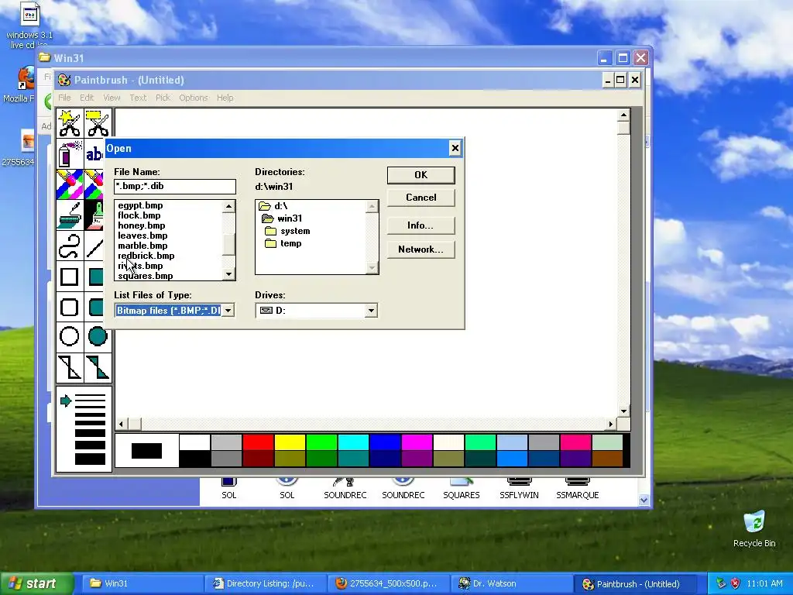Select the Brush tool
This screenshot has width=793, height=595.
(94, 215)
